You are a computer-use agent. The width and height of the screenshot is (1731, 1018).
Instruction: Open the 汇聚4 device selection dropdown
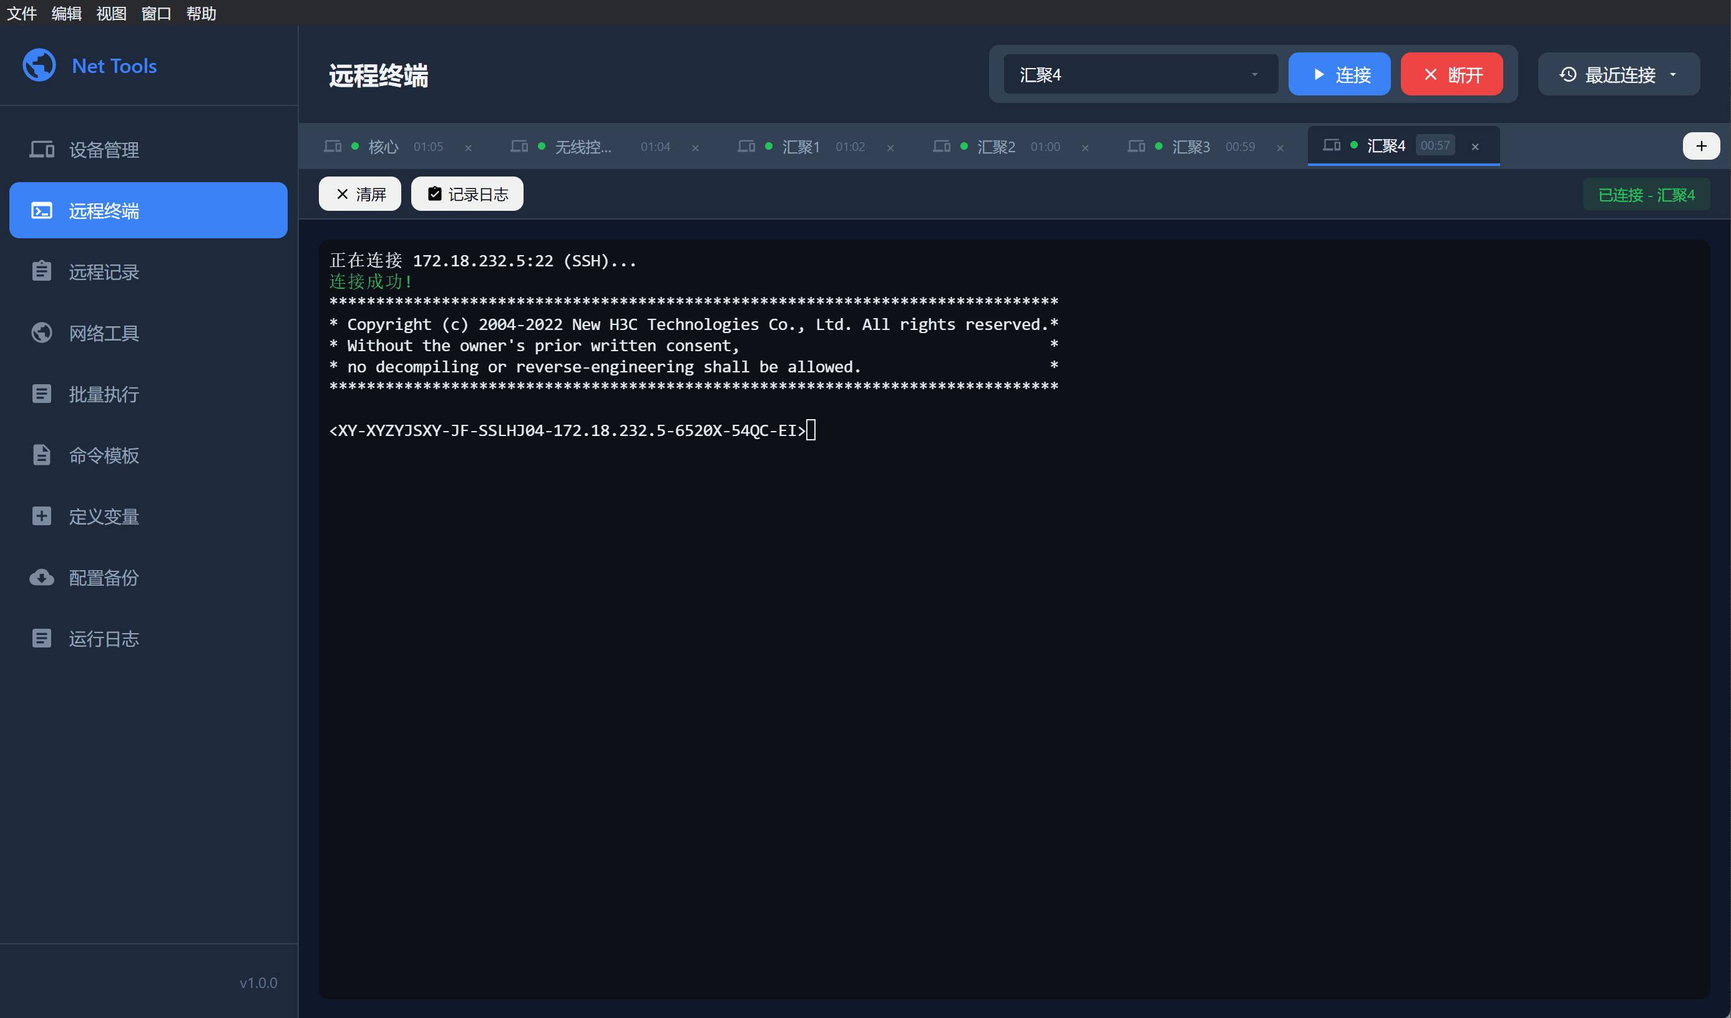(1139, 74)
